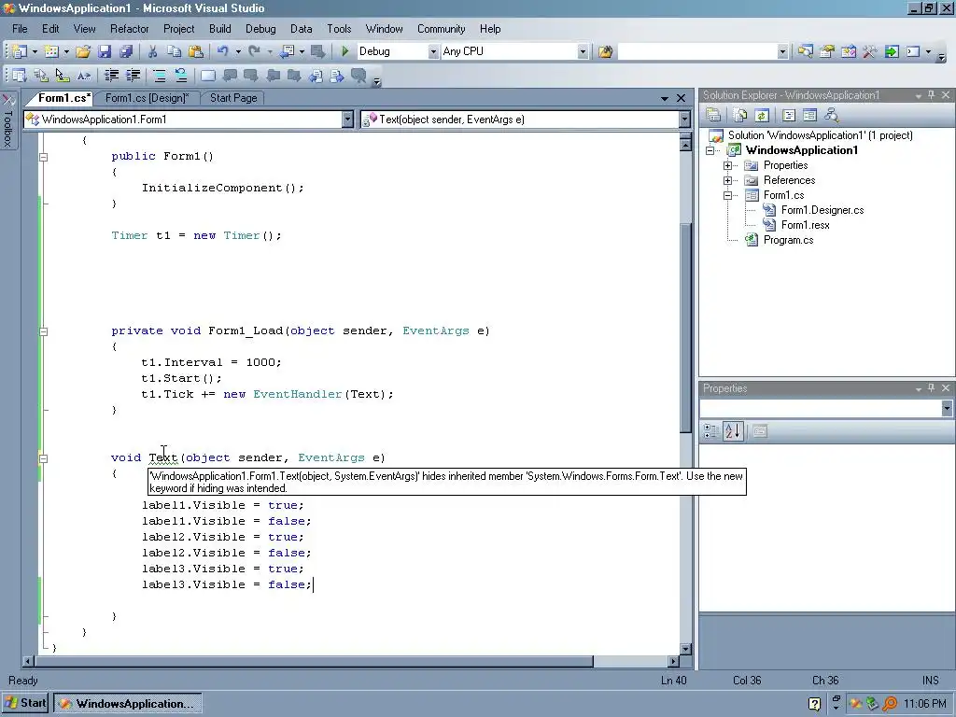
Task: Open the Properties Window toolbar icon
Action: (x=827, y=52)
